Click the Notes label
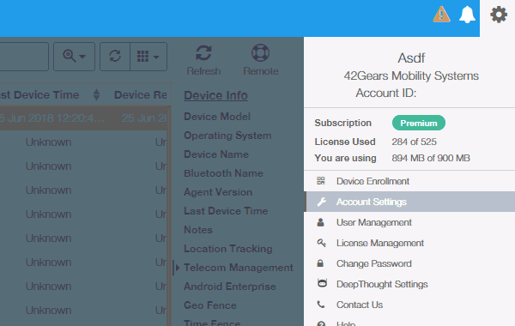 point(198,230)
